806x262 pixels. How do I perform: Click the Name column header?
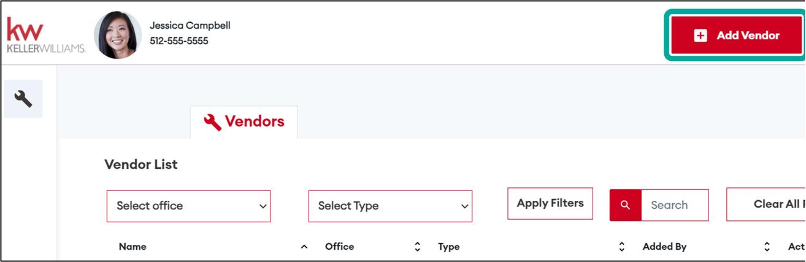[132, 247]
